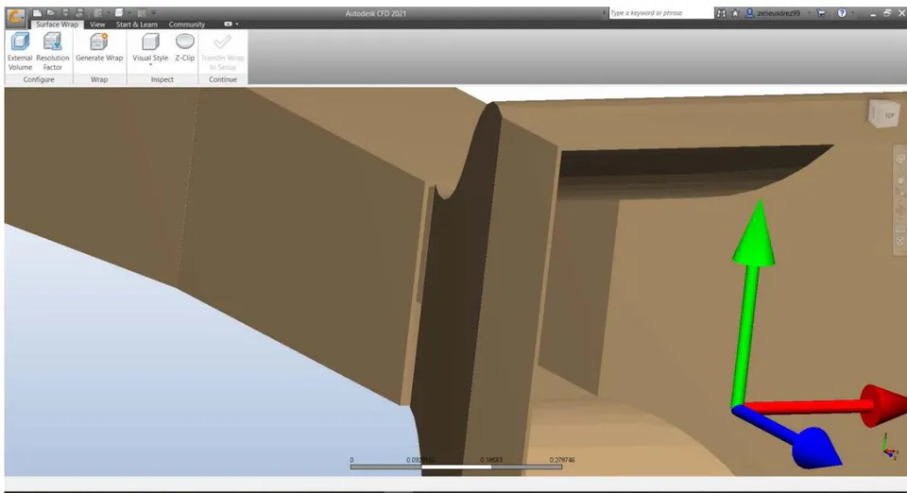The height and width of the screenshot is (493, 907).
Task: Click the Open folder icon in quick access toolbar
Action: (51, 12)
